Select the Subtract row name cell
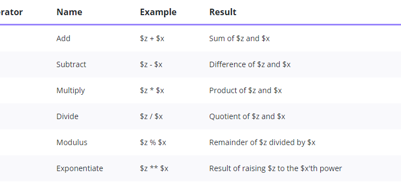The image size is (401, 196). [x=71, y=64]
